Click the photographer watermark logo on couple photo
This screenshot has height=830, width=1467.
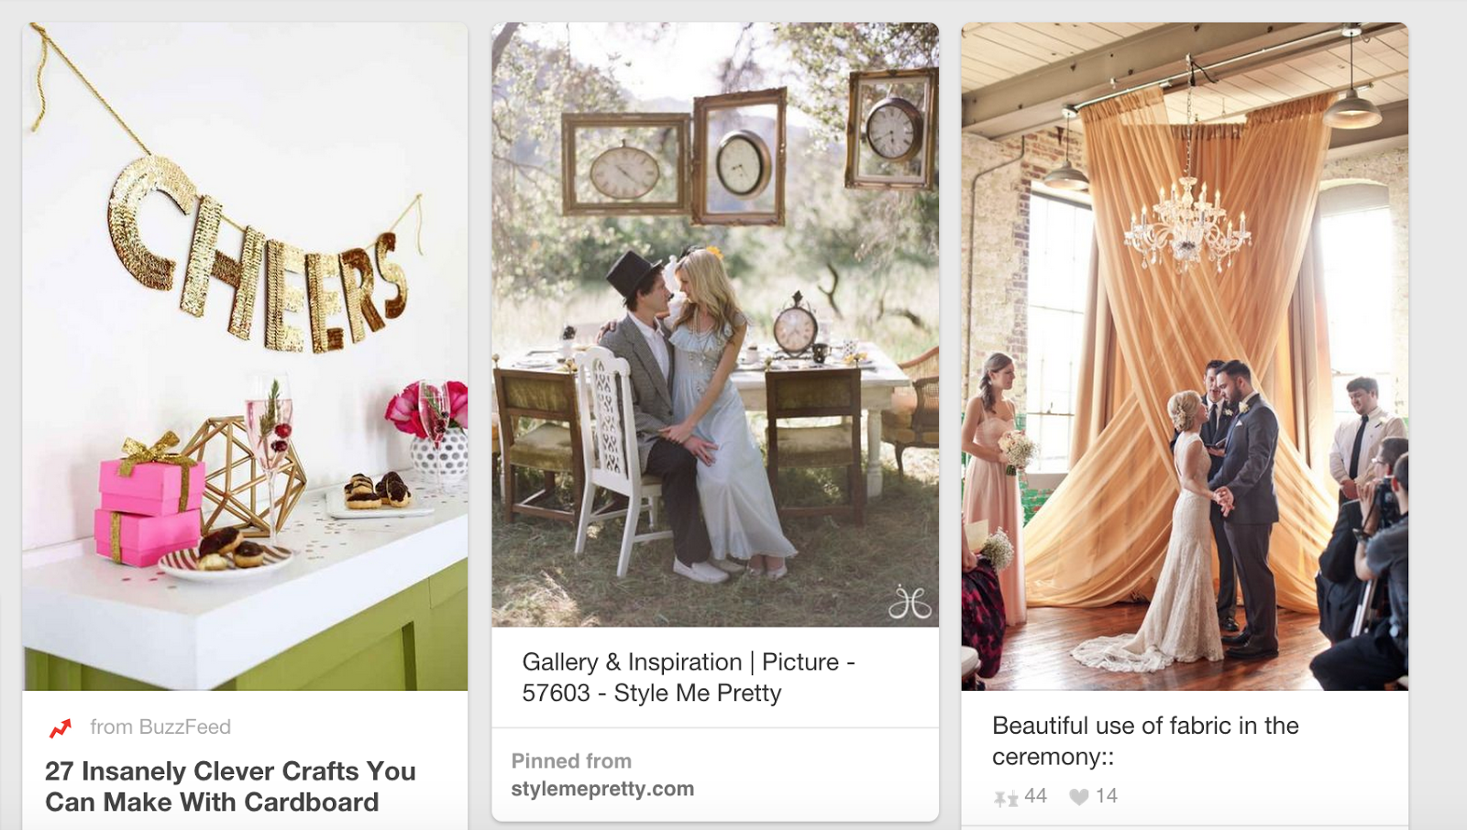point(910,602)
